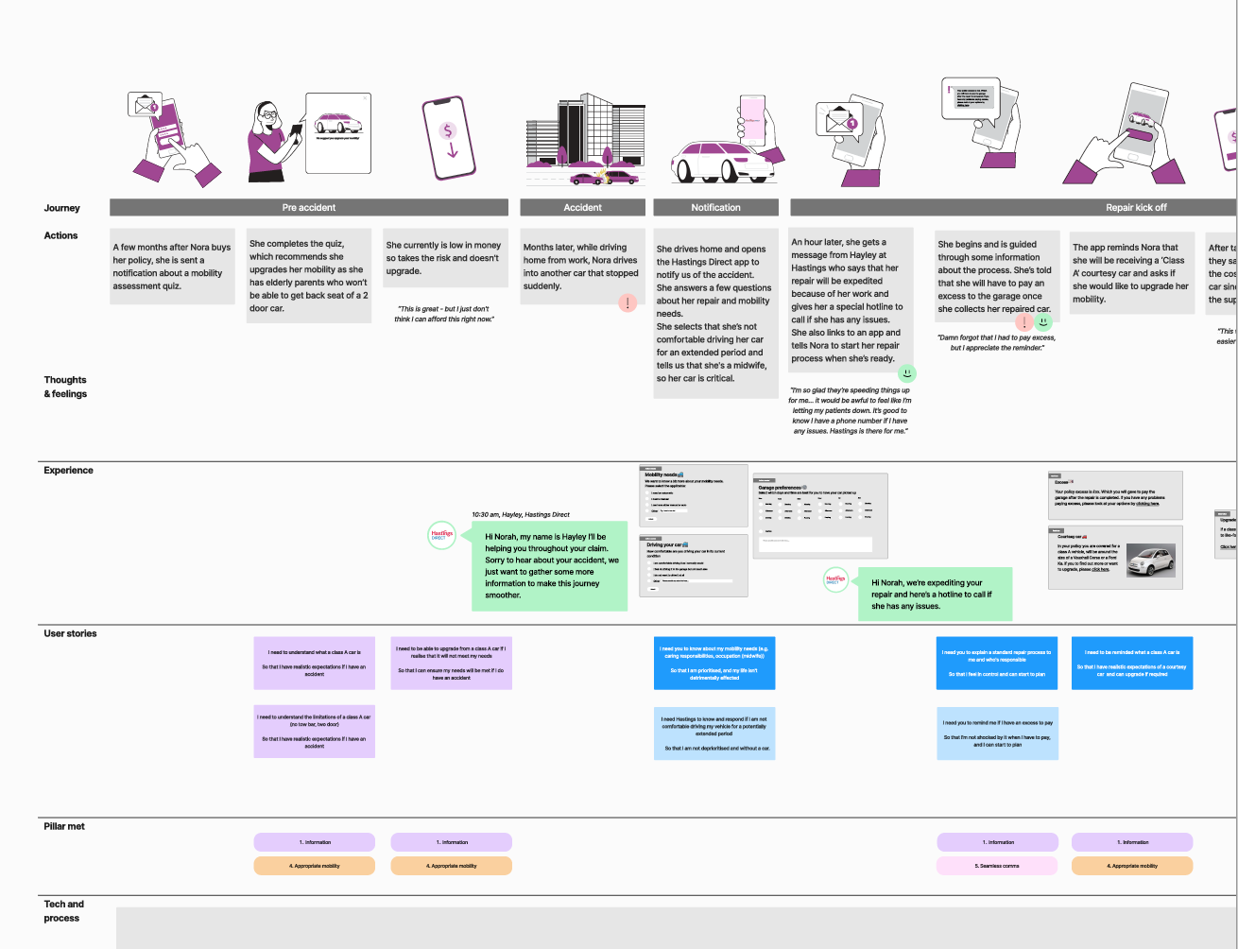Select blue note 'explain a standard repair process'
The width and height of the screenshot is (1238, 949).
pyautogui.click(x=998, y=663)
